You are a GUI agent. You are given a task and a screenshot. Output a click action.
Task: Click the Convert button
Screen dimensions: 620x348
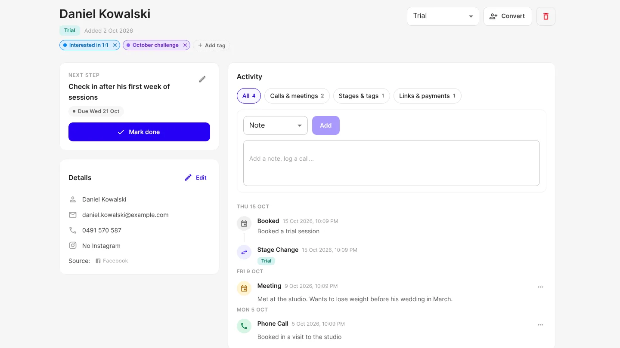pos(508,16)
